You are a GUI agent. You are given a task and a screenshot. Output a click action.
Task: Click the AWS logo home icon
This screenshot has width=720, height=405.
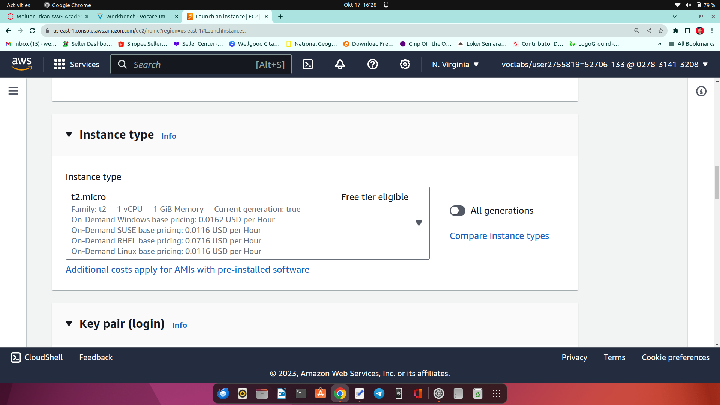tap(22, 64)
